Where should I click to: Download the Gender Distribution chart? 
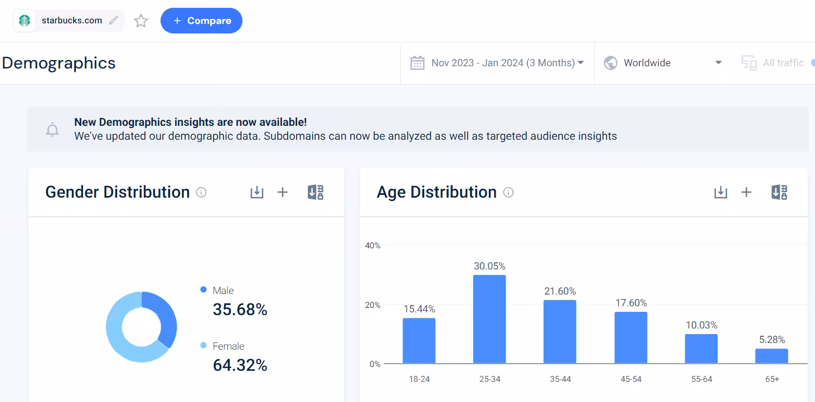pyautogui.click(x=256, y=192)
